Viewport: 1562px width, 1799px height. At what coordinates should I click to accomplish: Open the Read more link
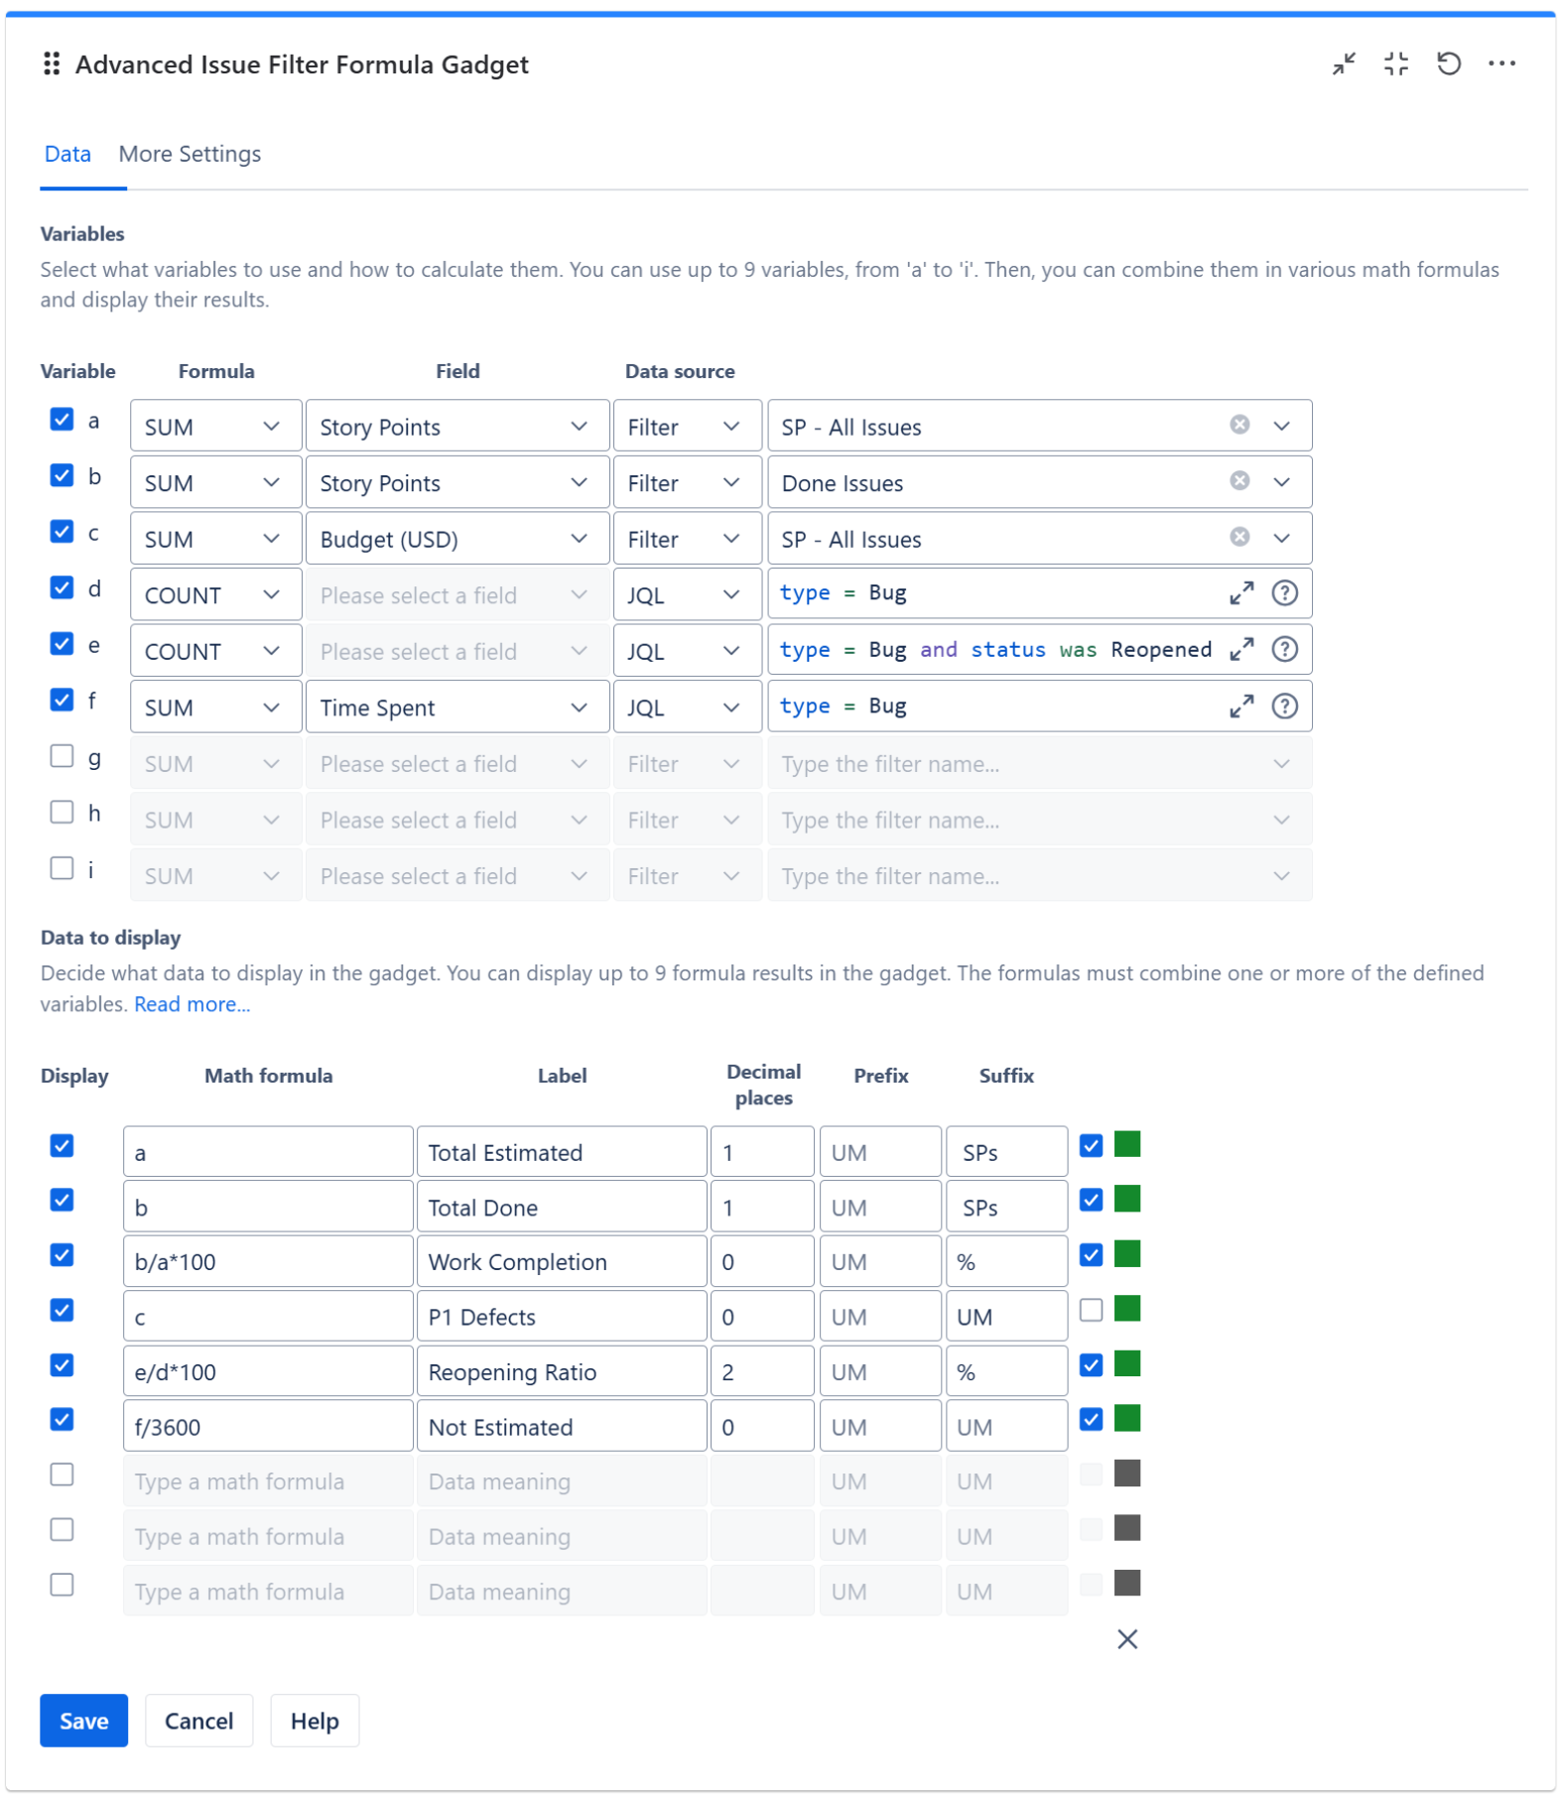click(192, 1004)
